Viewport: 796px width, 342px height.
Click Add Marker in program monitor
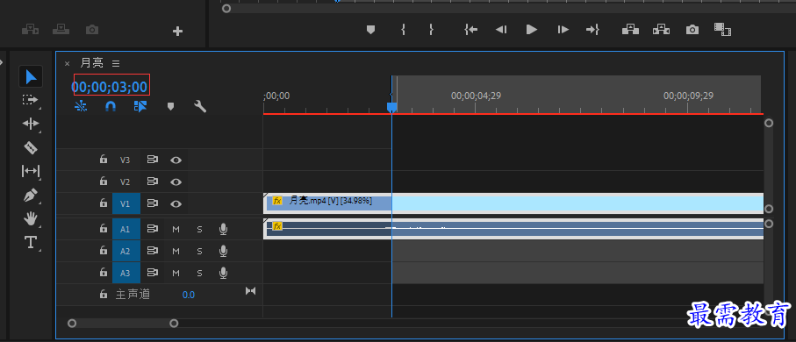point(370,30)
